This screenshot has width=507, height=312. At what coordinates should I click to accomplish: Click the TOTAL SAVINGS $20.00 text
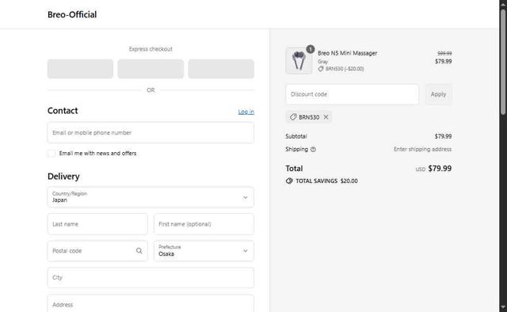tap(326, 181)
